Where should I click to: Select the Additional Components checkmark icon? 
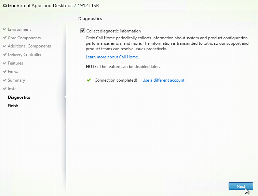click(x=5, y=46)
